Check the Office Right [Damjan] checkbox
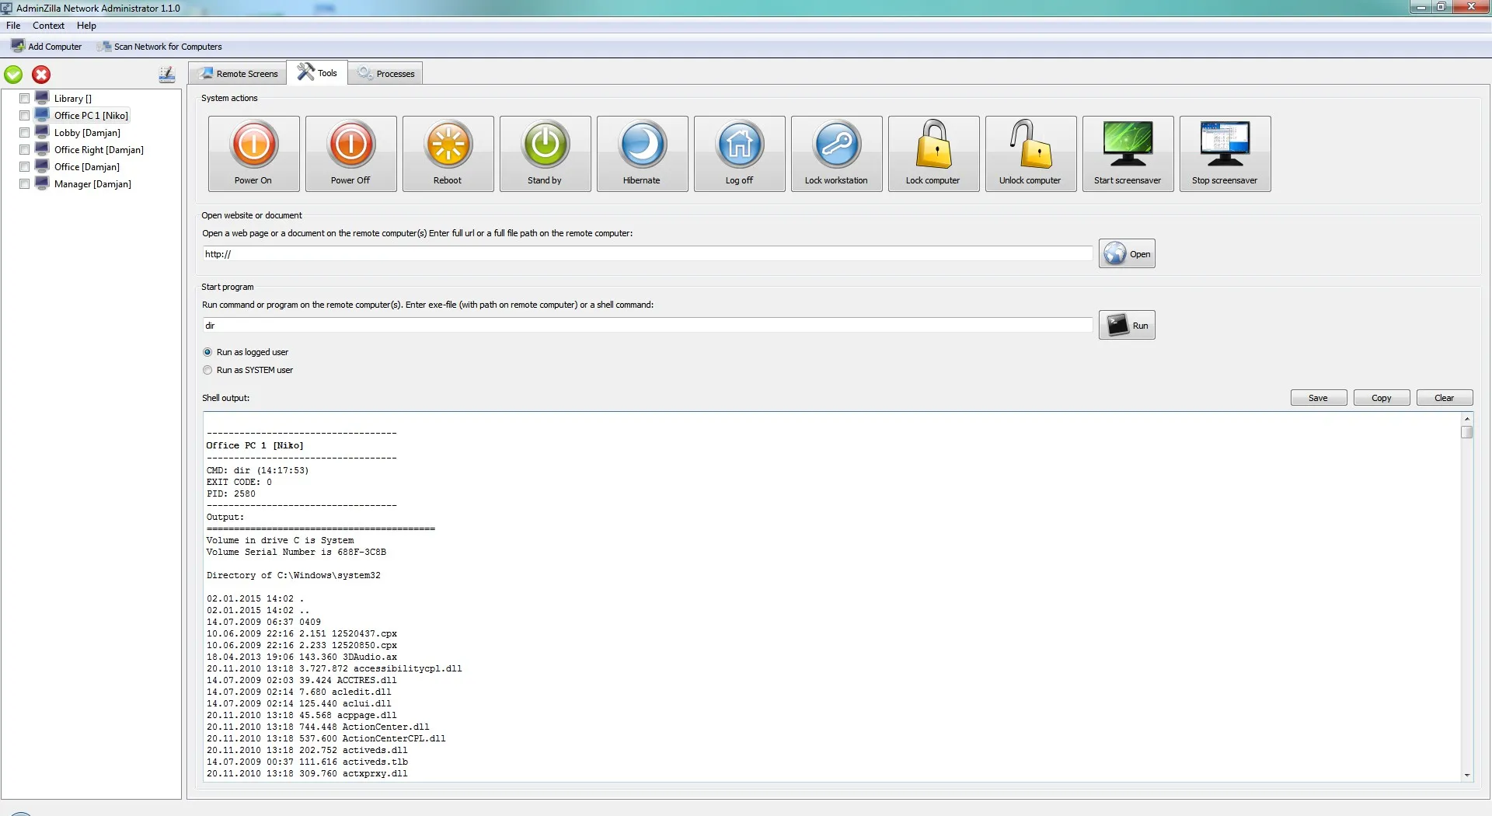The height and width of the screenshot is (816, 1492). [25, 150]
